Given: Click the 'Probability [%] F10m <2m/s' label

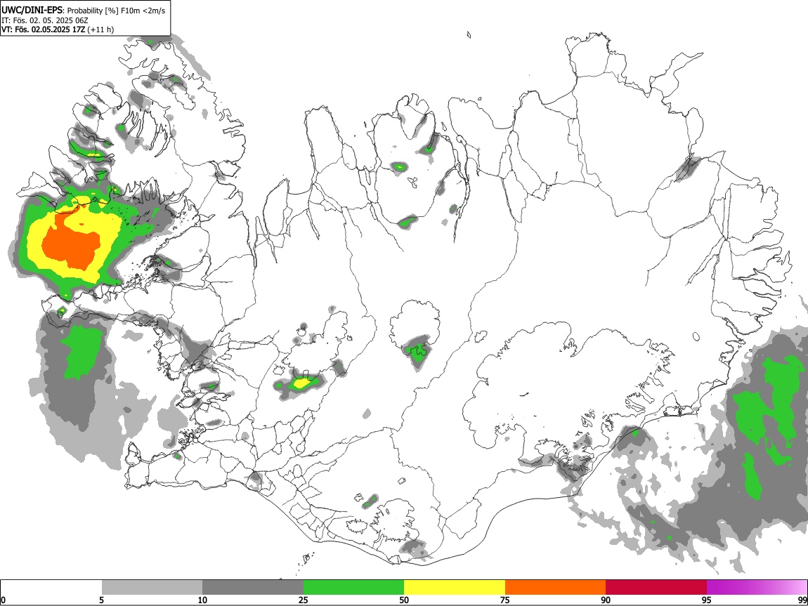Looking at the screenshot, I should point(117,11).
